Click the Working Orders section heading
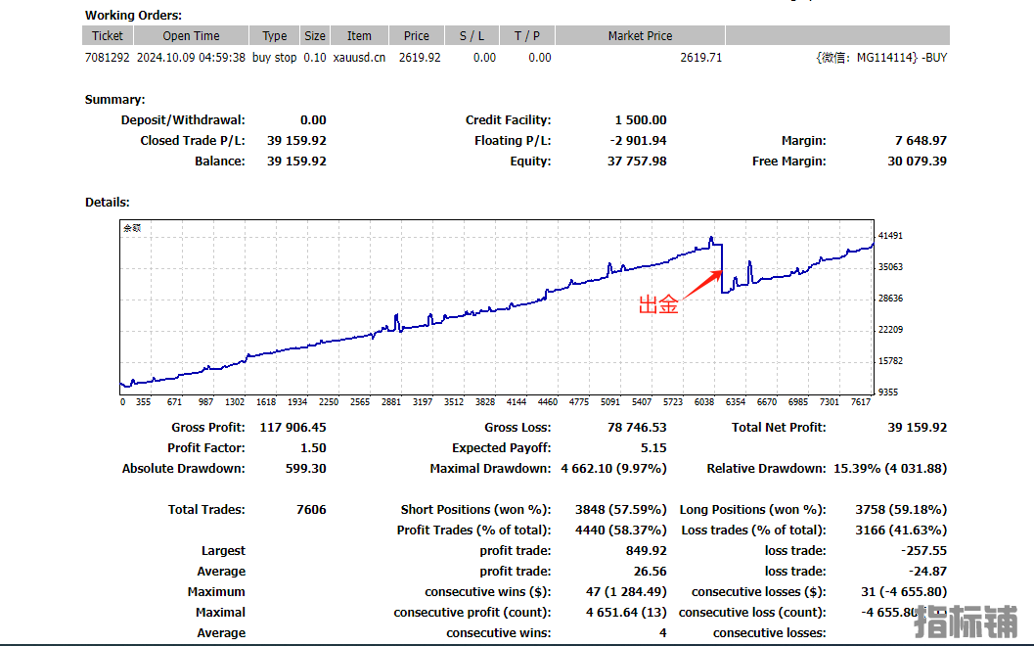Screen dimensions: 1034x646 (x=133, y=16)
